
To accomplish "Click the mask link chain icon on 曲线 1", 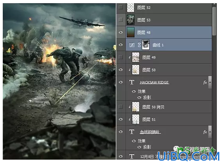I will pyautogui.click(x=139, y=45).
